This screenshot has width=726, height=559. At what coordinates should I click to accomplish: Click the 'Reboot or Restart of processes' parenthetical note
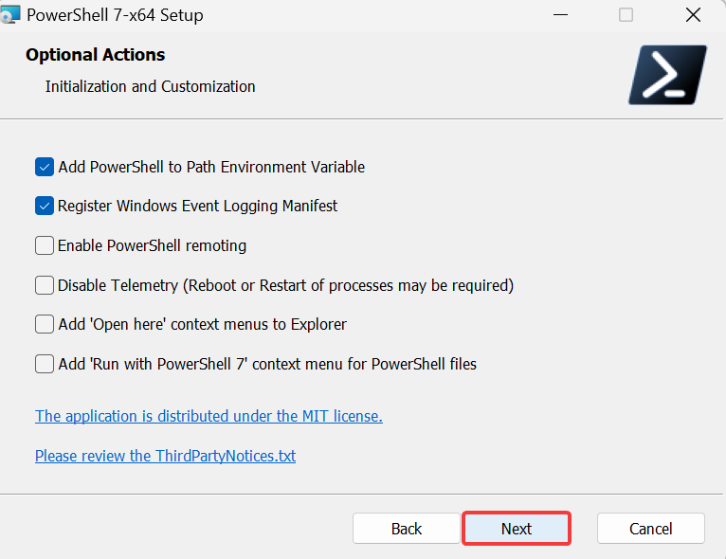tap(349, 285)
